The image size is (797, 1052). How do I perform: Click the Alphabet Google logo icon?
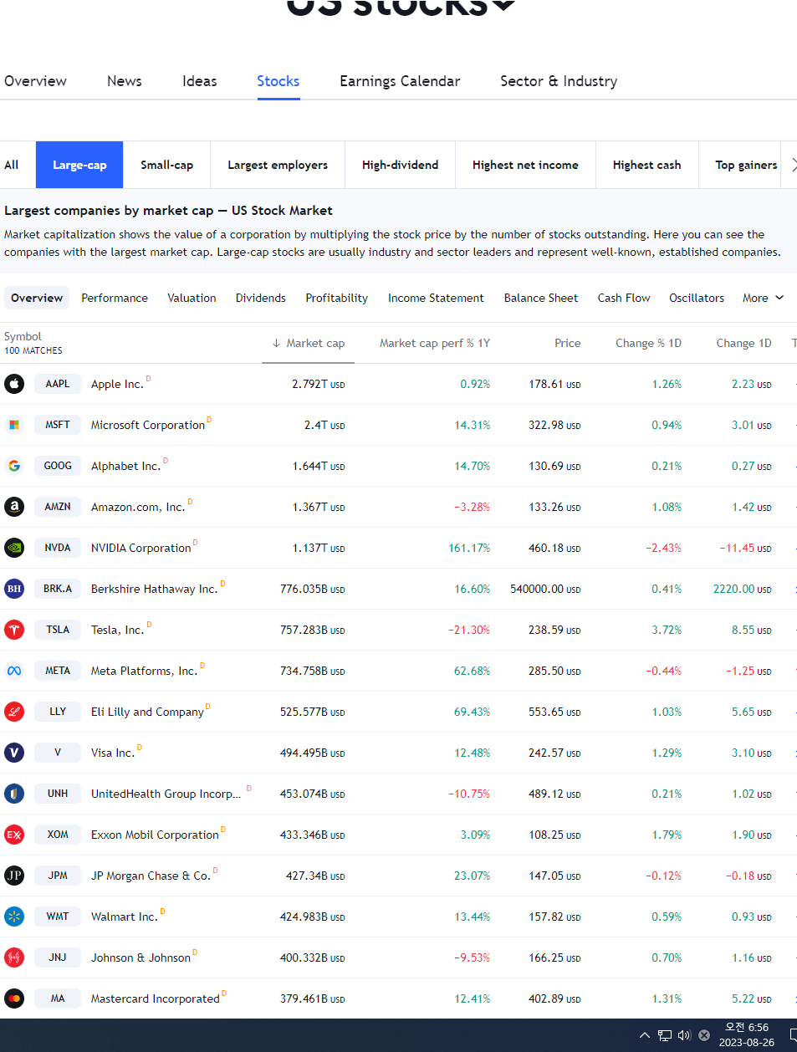14,466
